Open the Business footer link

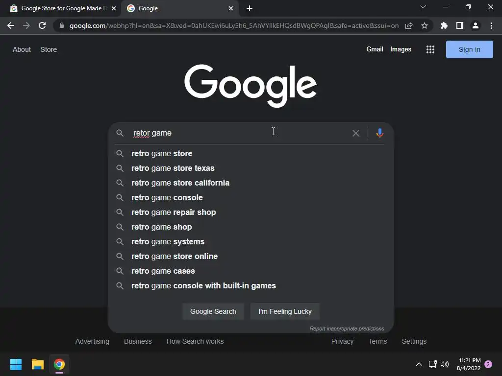click(138, 341)
